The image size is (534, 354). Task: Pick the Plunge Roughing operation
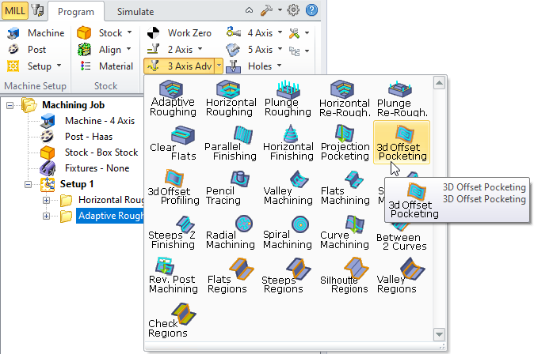click(x=288, y=99)
